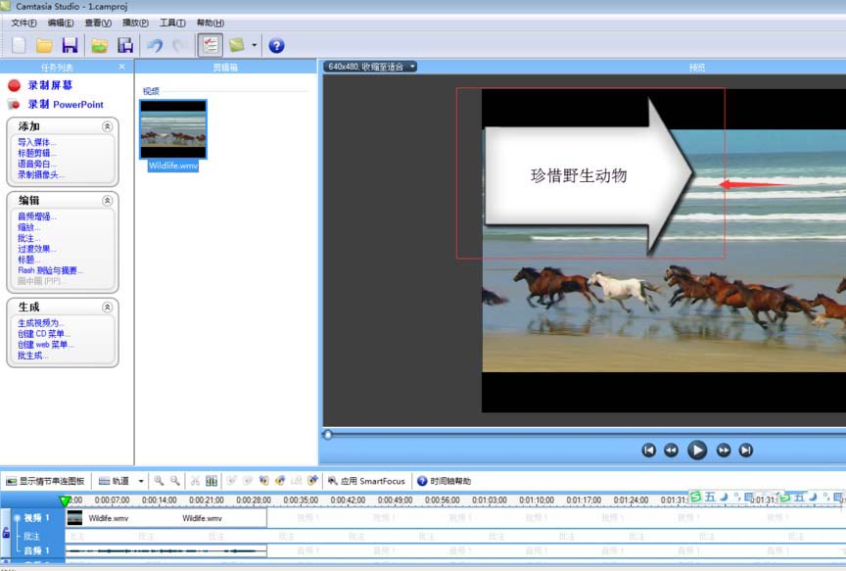This screenshot has height=571, width=846.
Task: Click the undo arrow icon
Action: pyautogui.click(x=157, y=44)
